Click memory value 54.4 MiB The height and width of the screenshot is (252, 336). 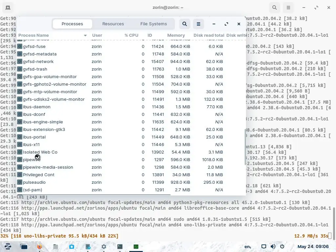[x=181, y=152]
